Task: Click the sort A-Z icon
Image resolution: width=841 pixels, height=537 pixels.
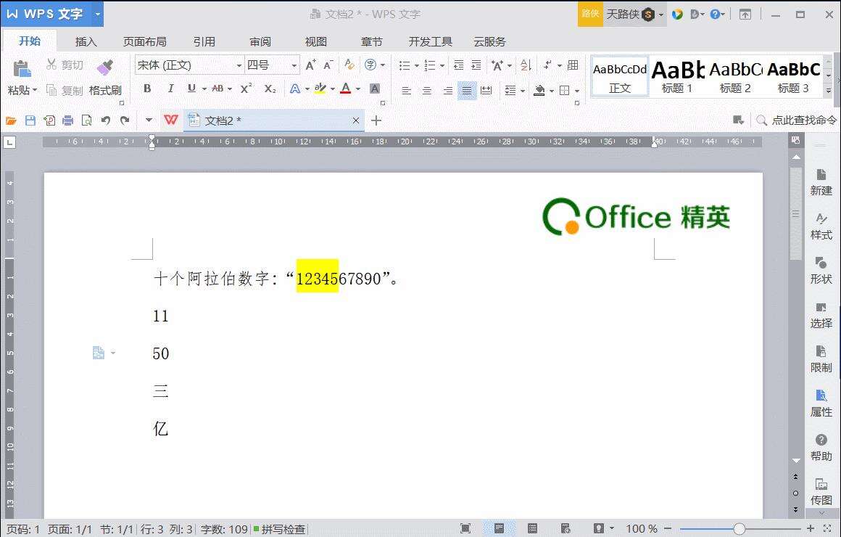Action: (526, 65)
